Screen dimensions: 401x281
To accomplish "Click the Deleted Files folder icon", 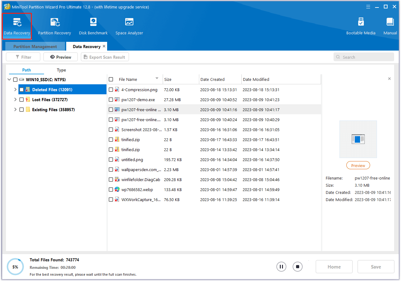I will click(x=28, y=90).
